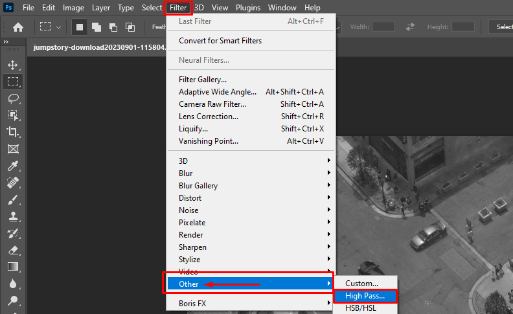Choose Add to selection mode
The height and width of the screenshot is (314, 513).
(97, 27)
